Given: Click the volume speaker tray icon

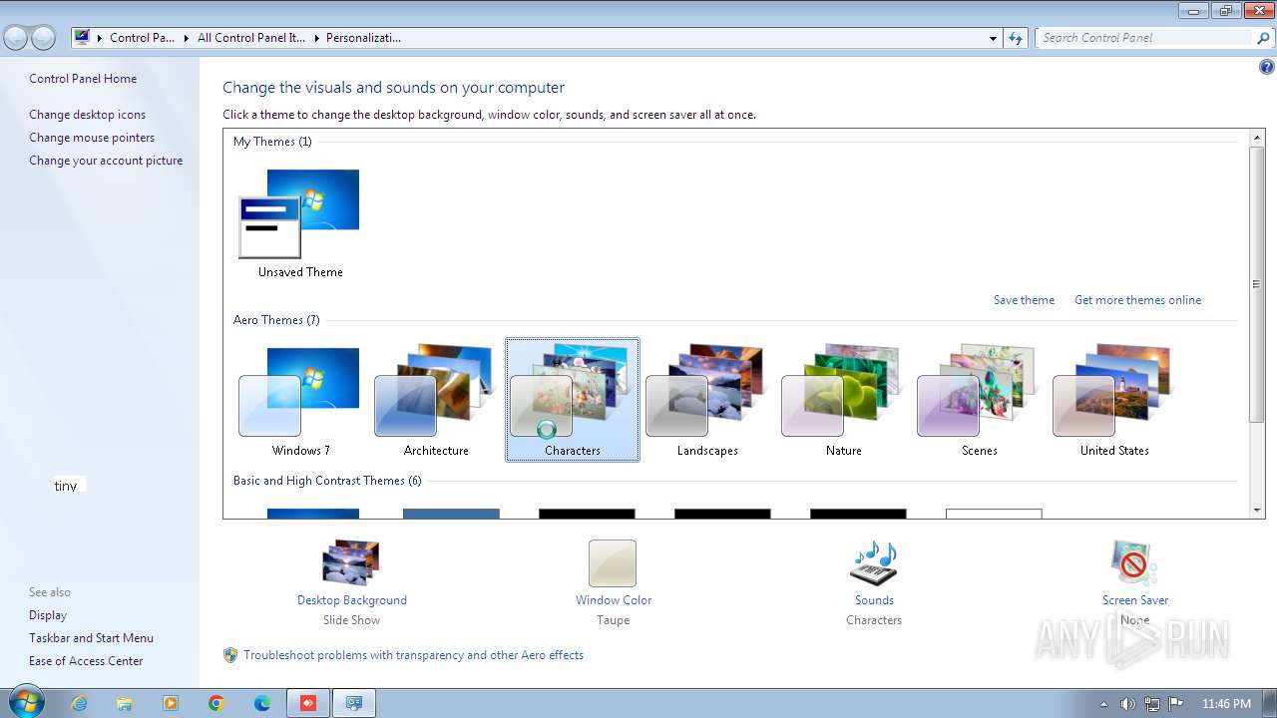Looking at the screenshot, I should [1127, 703].
